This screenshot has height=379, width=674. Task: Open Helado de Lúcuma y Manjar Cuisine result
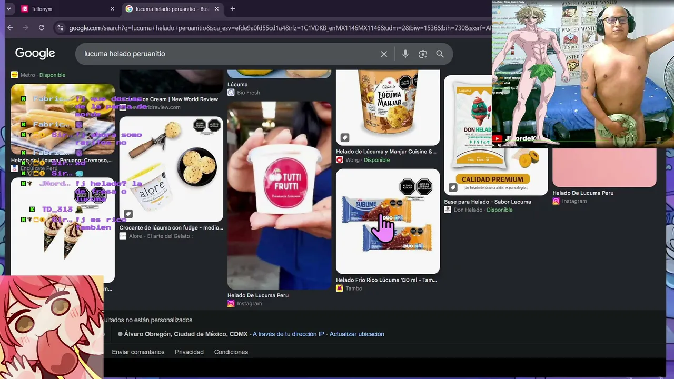pyautogui.click(x=386, y=152)
